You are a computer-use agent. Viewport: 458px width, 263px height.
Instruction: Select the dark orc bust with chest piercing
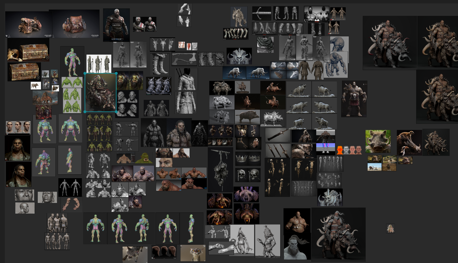tap(297, 221)
